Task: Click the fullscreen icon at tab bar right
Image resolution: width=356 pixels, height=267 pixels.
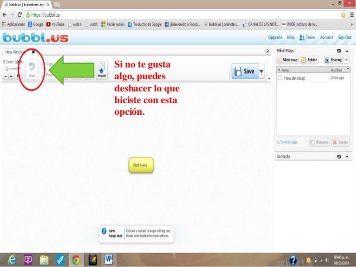Action: pyautogui.click(x=268, y=51)
